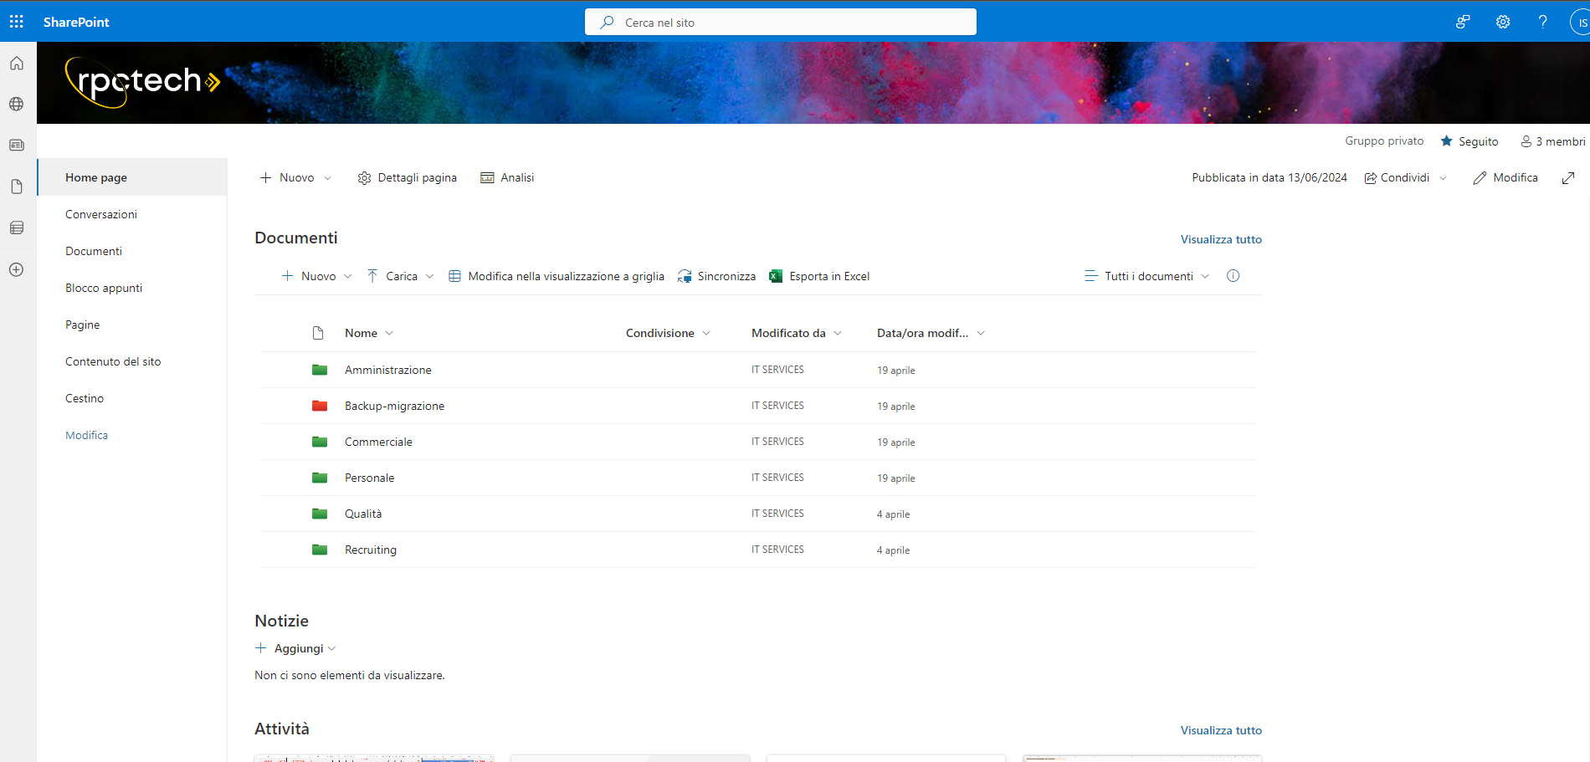
Task: Expand page to full screen icon
Action: pyautogui.click(x=1568, y=178)
